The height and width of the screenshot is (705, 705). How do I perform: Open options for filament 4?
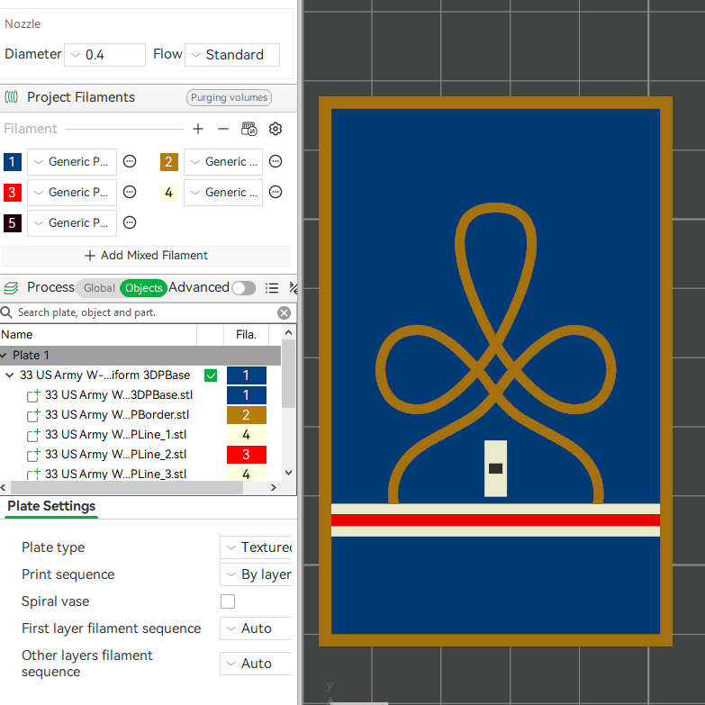[x=276, y=192]
